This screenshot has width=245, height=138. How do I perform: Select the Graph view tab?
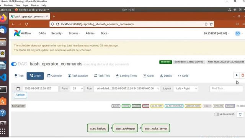35,76
